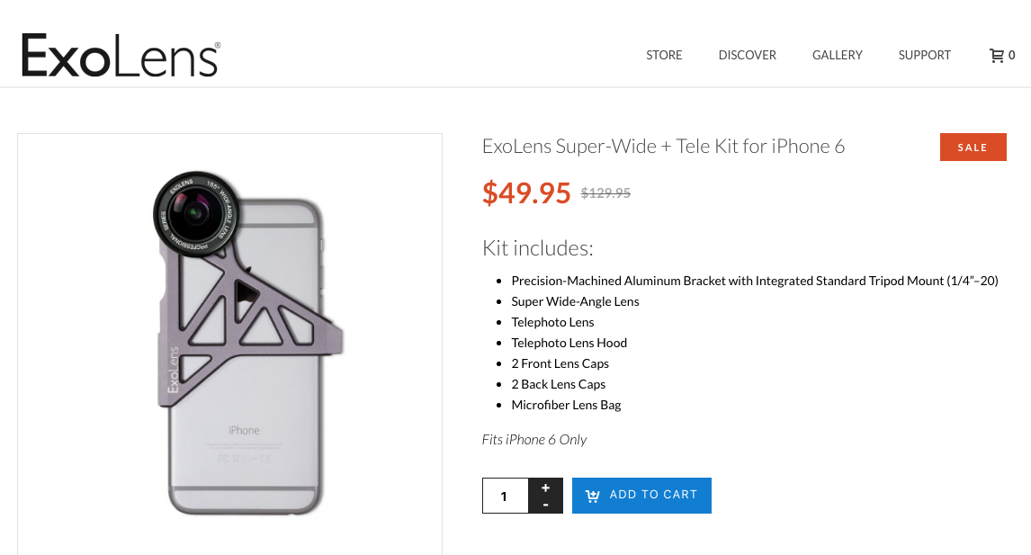Open the GALLERY section
1031x555 pixels.
837,56
